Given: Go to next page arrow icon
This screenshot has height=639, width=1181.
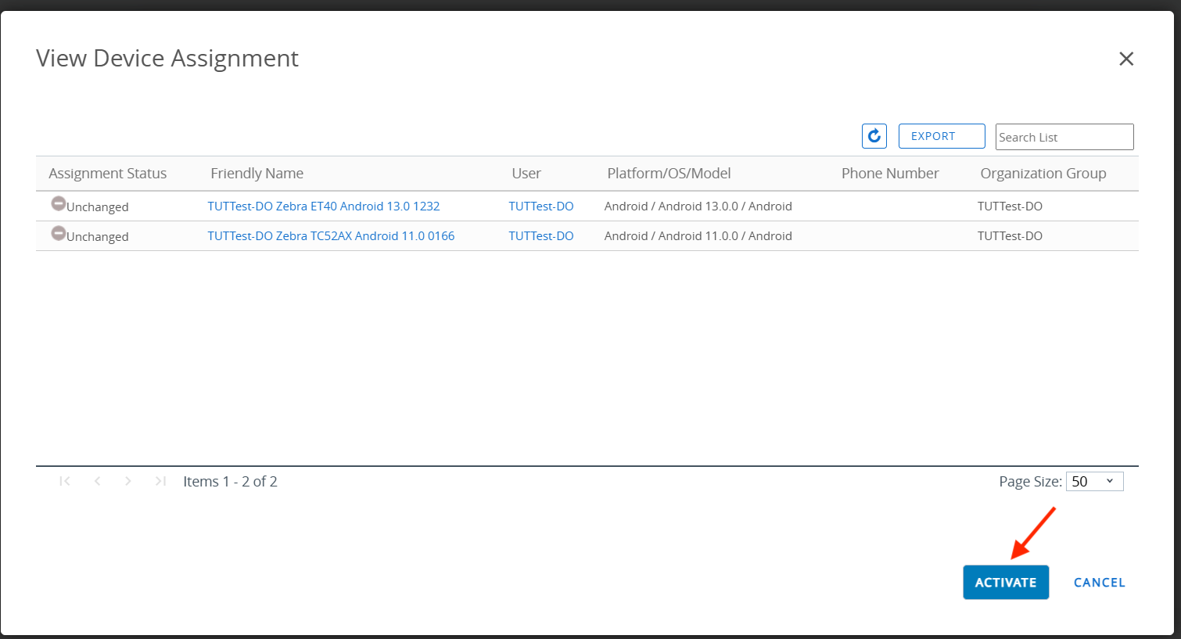Looking at the screenshot, I should pos(128,481).
